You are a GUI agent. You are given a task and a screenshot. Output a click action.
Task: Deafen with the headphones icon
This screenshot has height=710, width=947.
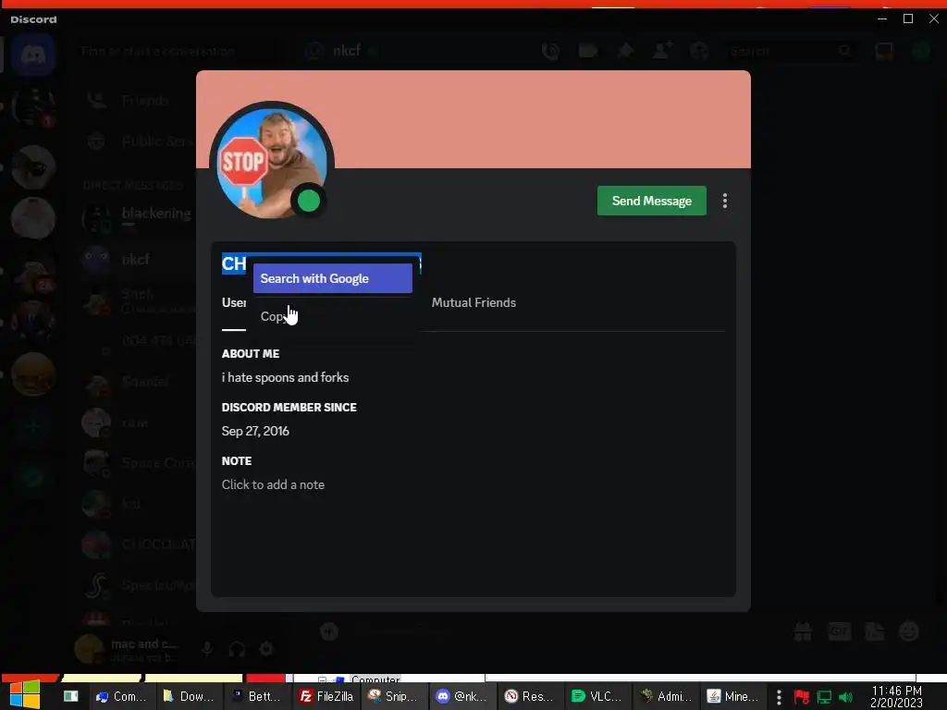[237, 649]
